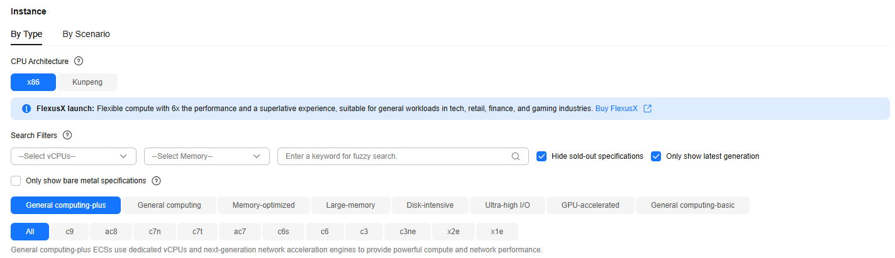This screenshot has width=895, height=258.
Task: Enable Only show bare metal specifications
Action: [16, 181]
